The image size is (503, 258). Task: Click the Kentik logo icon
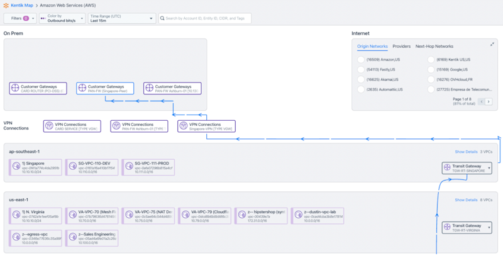pyautogui.click(x=6, y=6)
